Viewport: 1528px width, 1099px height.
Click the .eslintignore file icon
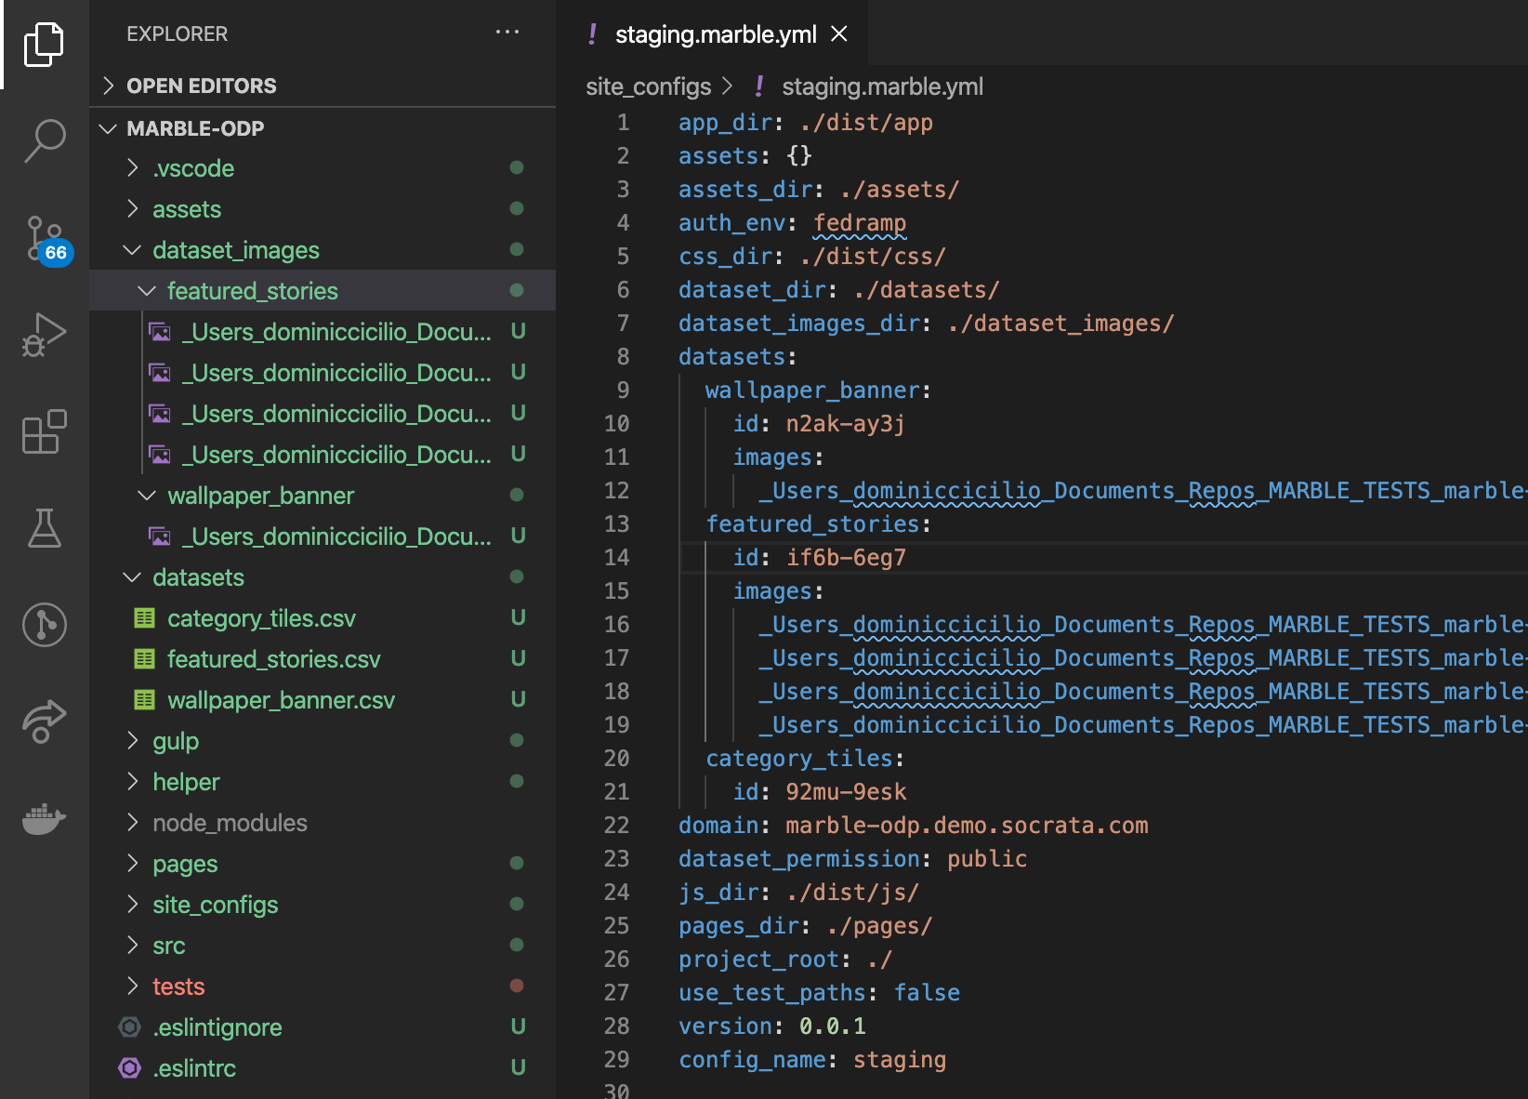(x=130, y=1027)
